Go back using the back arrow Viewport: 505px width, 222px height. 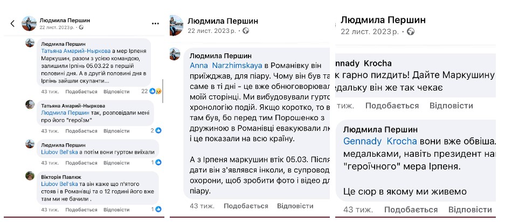12,23
